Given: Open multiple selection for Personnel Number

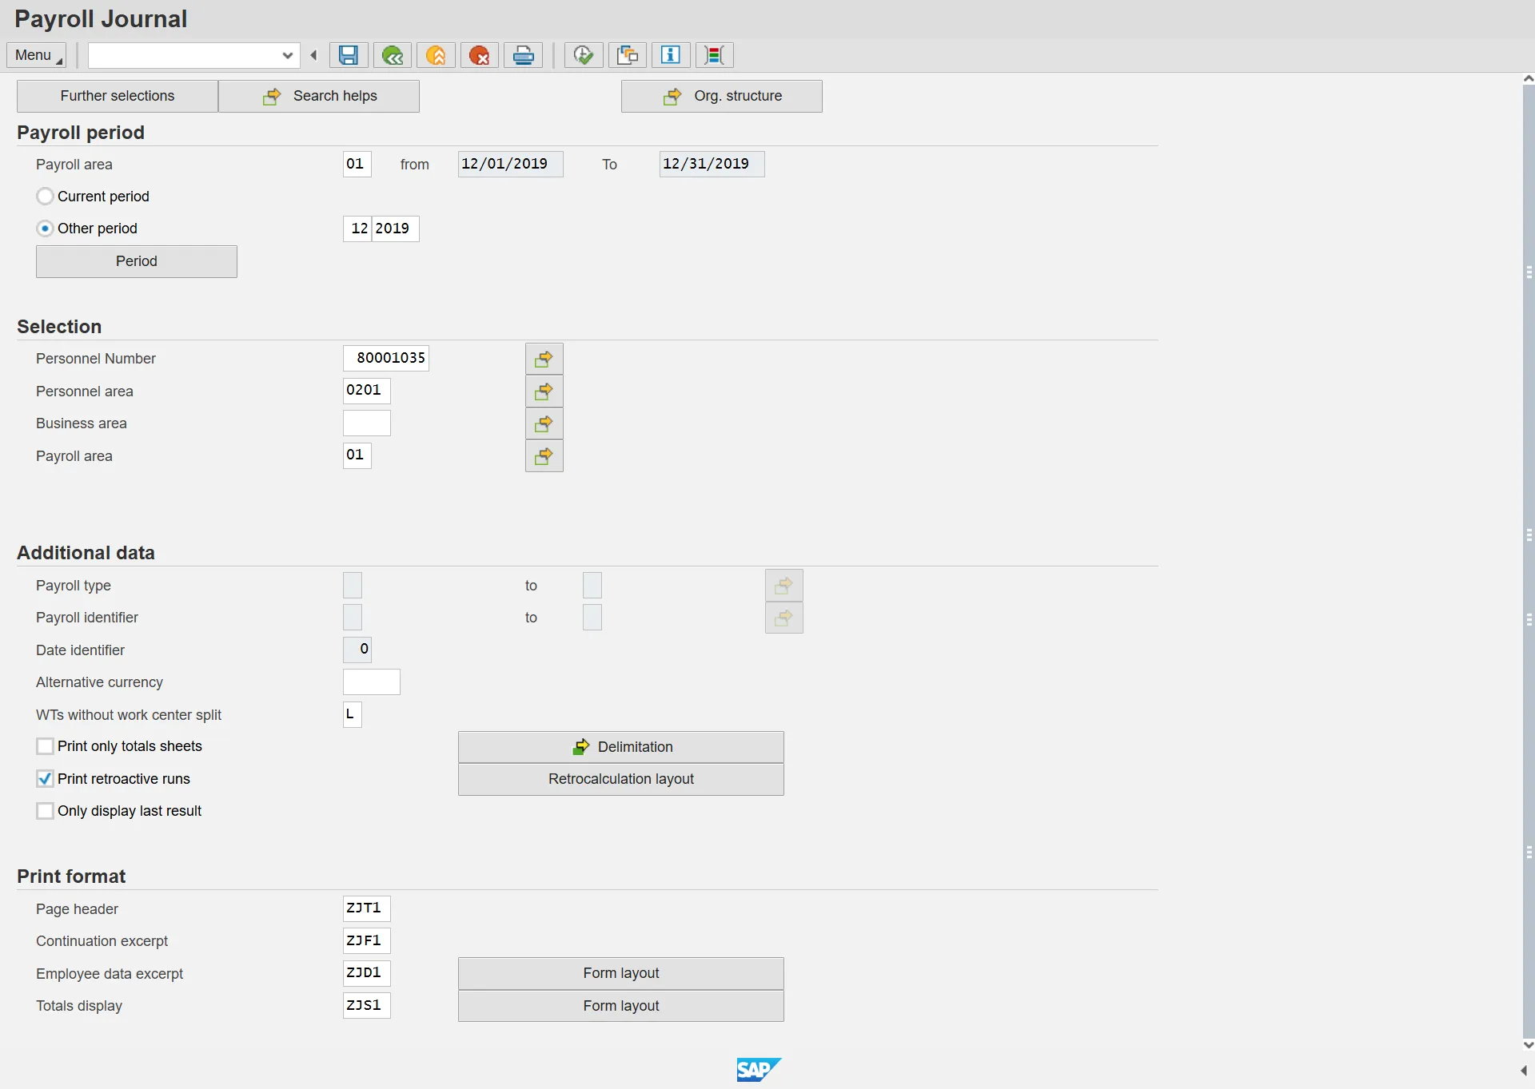Looking at the screenshot, I should click(544, 359).
